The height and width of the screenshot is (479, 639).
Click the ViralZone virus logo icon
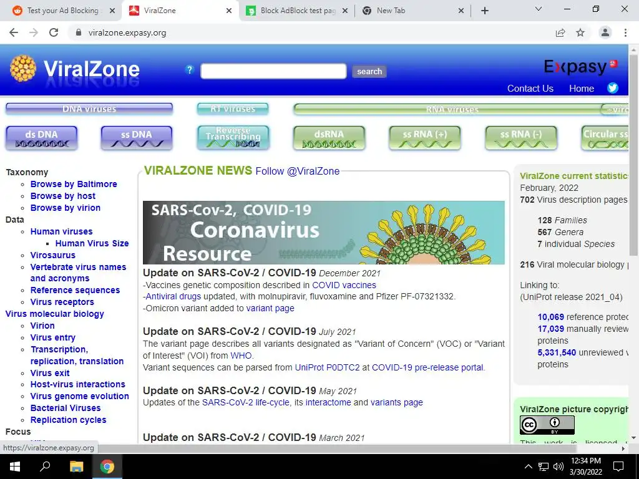point(23,69)
